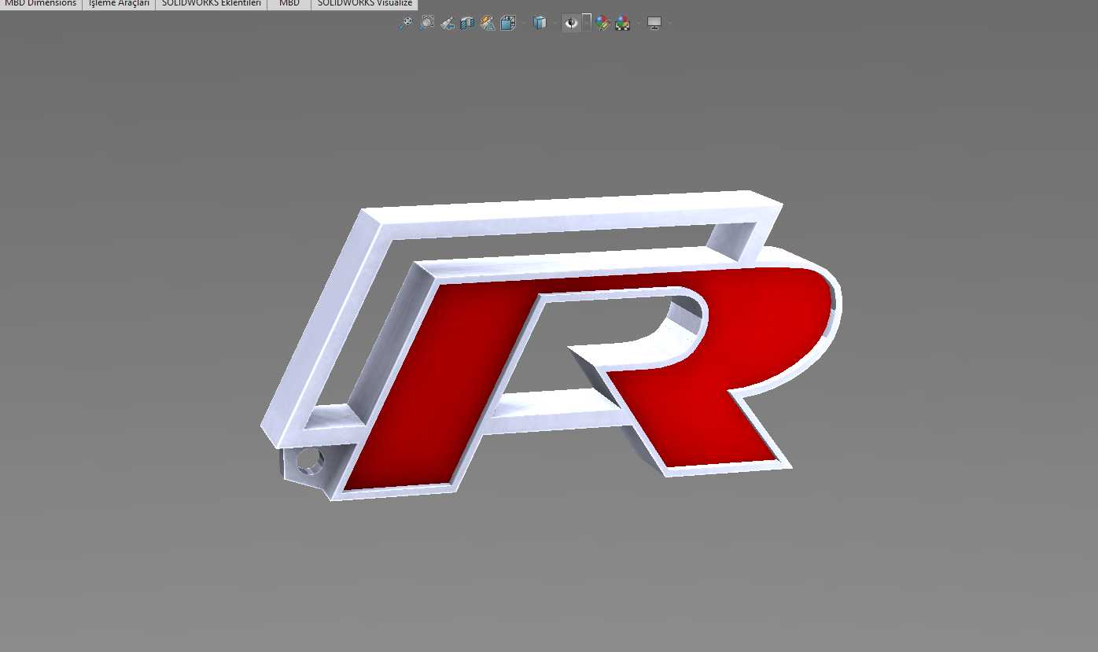Expand the Hide/Show Items dropdown arrow
1098x652 pixels.
tap(587, 23)
